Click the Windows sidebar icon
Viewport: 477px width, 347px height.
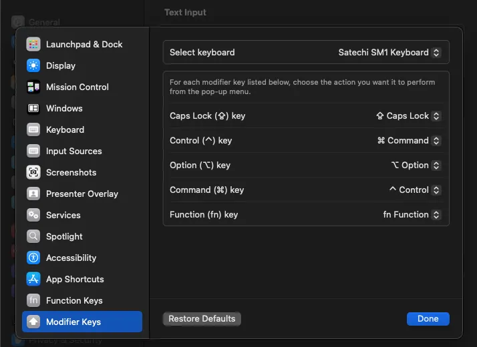point(33,109)
